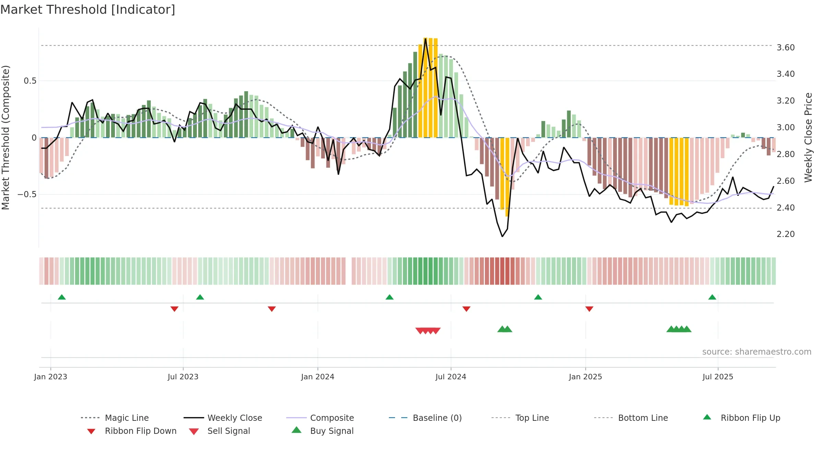Click the green buy signal cluster before Jul 2025
This screenshot has width=823, height=463.
point(679,329)
